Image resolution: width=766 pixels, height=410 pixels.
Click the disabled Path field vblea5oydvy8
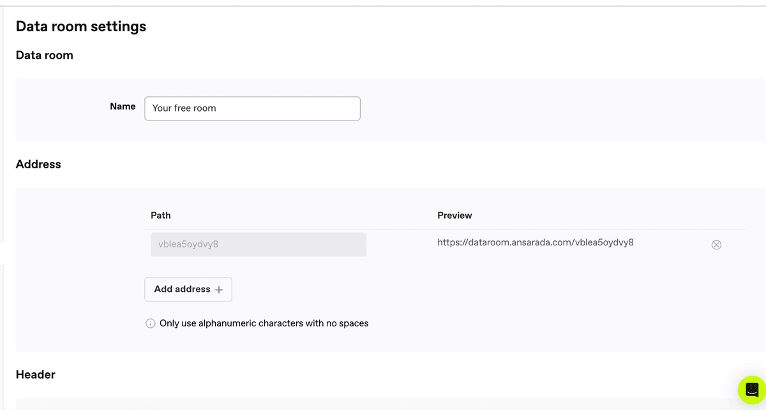point(258,244)
